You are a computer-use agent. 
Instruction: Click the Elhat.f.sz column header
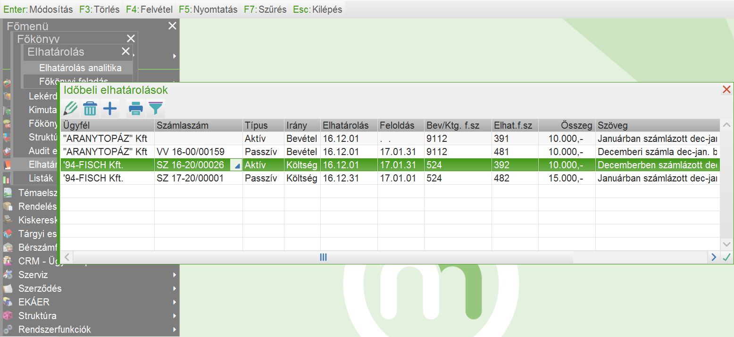(515, 125)
